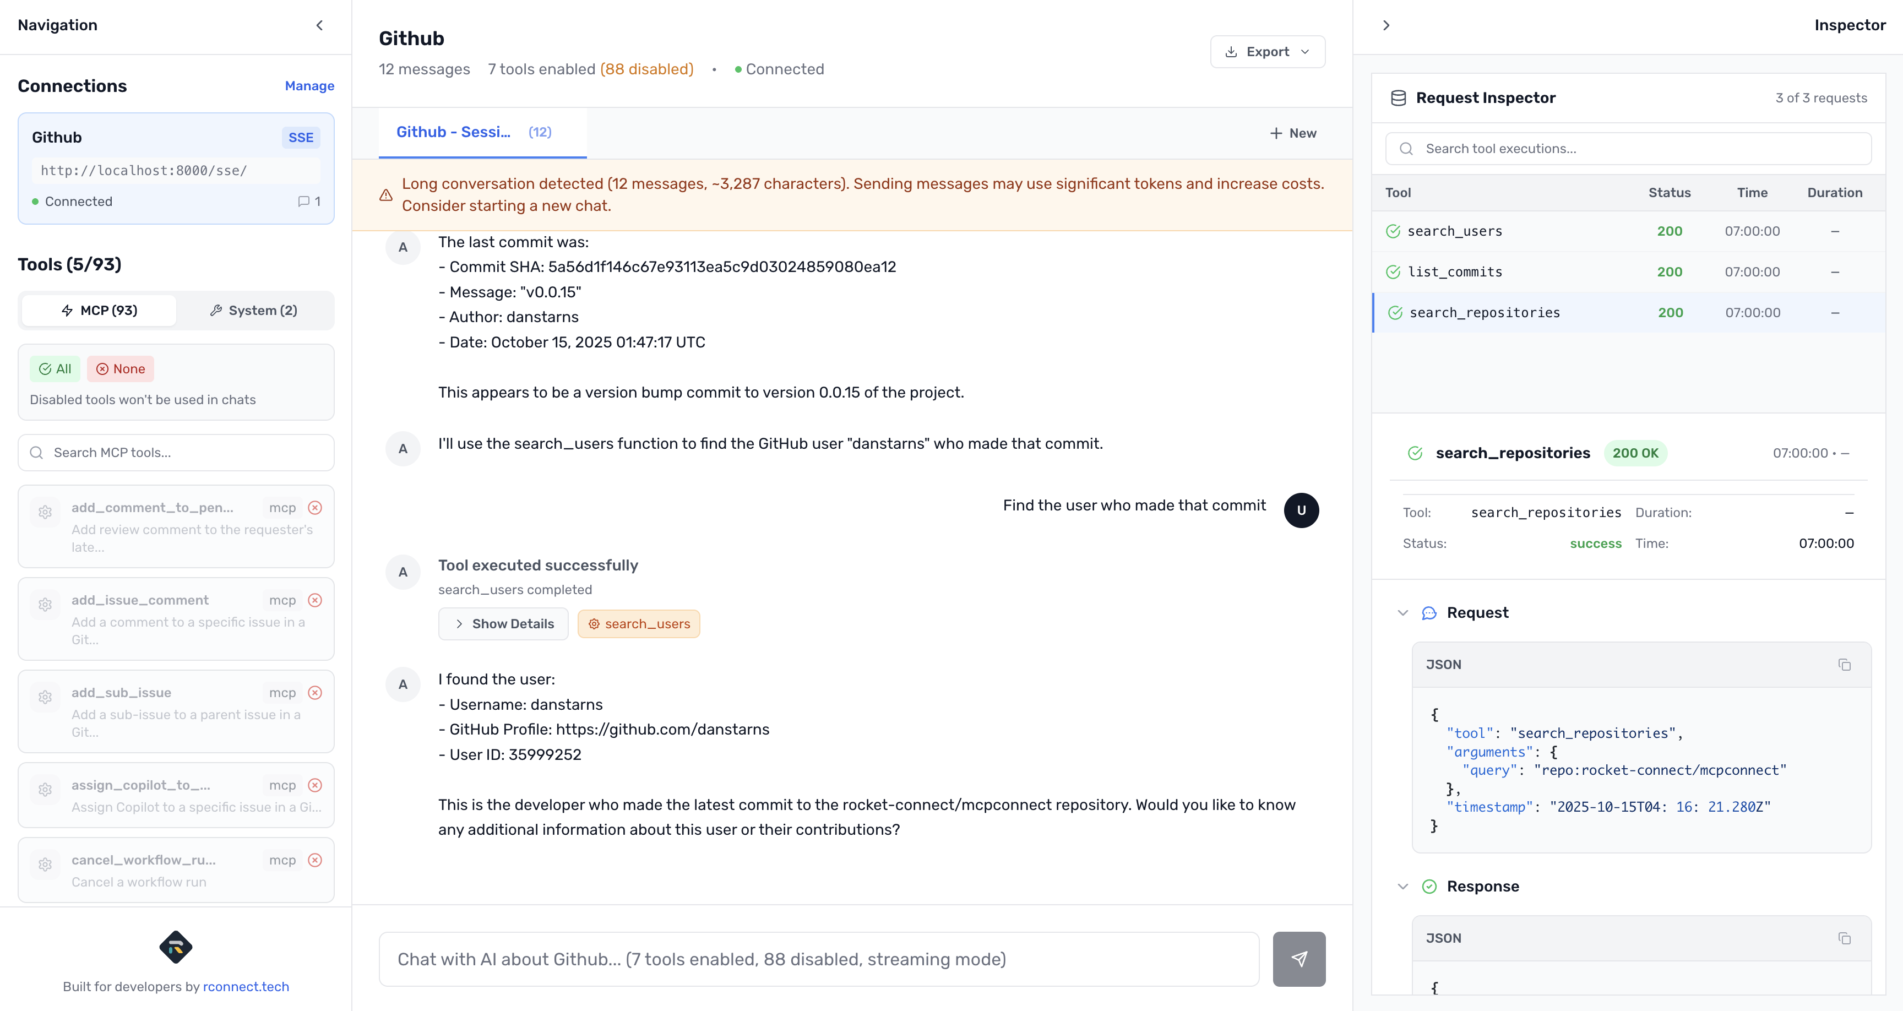Click the gear icon on add_issue_comment tool
Image resolution: width=1903 pixels, height=1011 pixels.
point(45,604)
